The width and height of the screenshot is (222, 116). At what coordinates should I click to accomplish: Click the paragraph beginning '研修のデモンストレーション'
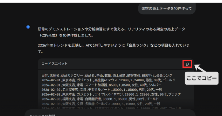click(111, 32)
